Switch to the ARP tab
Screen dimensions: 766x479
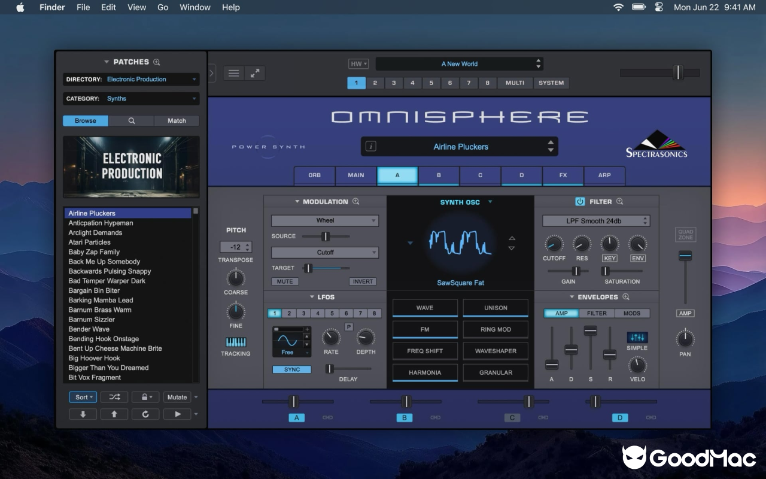[604, 175]
